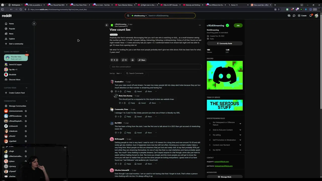The height and width of the screenshot is (181, 322).
Task: Click Create in the Reddit header
Action: coord(302,16)
